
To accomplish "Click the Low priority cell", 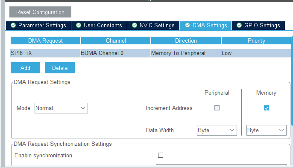I will click(x=256, y=53).
